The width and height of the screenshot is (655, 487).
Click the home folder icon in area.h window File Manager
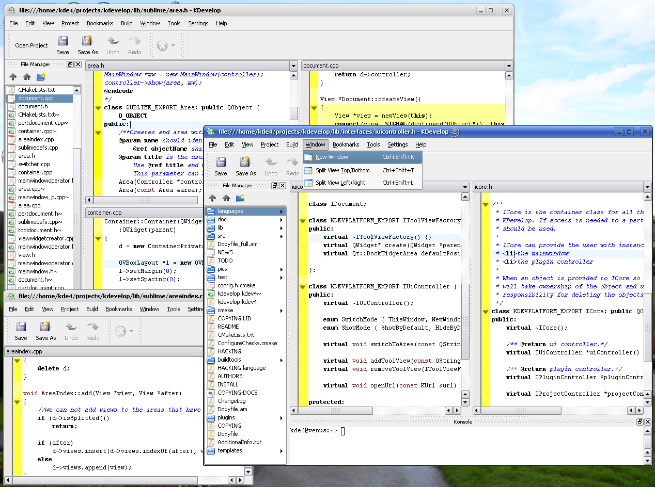27,77
